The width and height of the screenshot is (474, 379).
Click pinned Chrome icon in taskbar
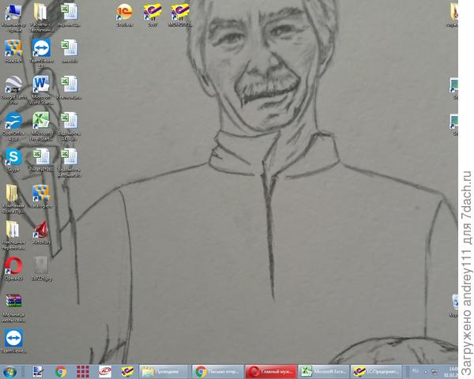pos(61,371)
